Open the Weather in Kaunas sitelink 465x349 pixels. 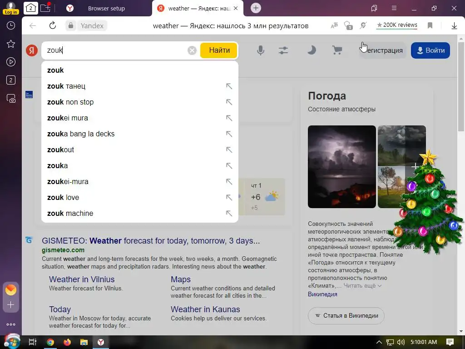tap(205, 309)
